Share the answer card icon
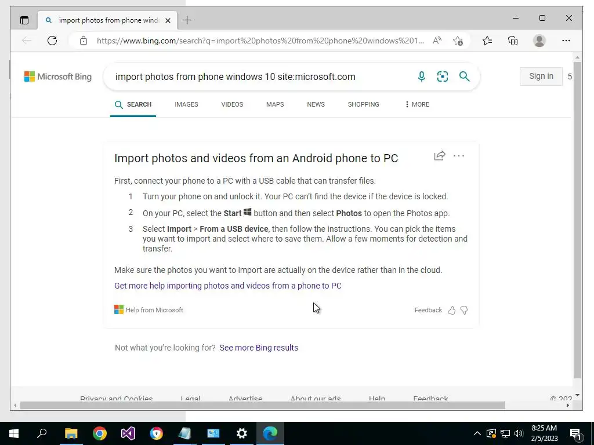 click(440, 155)
